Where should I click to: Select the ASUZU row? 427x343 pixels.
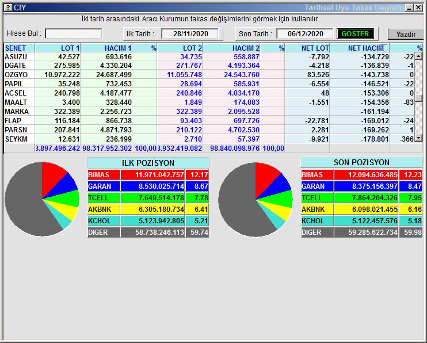pos(209,56)
